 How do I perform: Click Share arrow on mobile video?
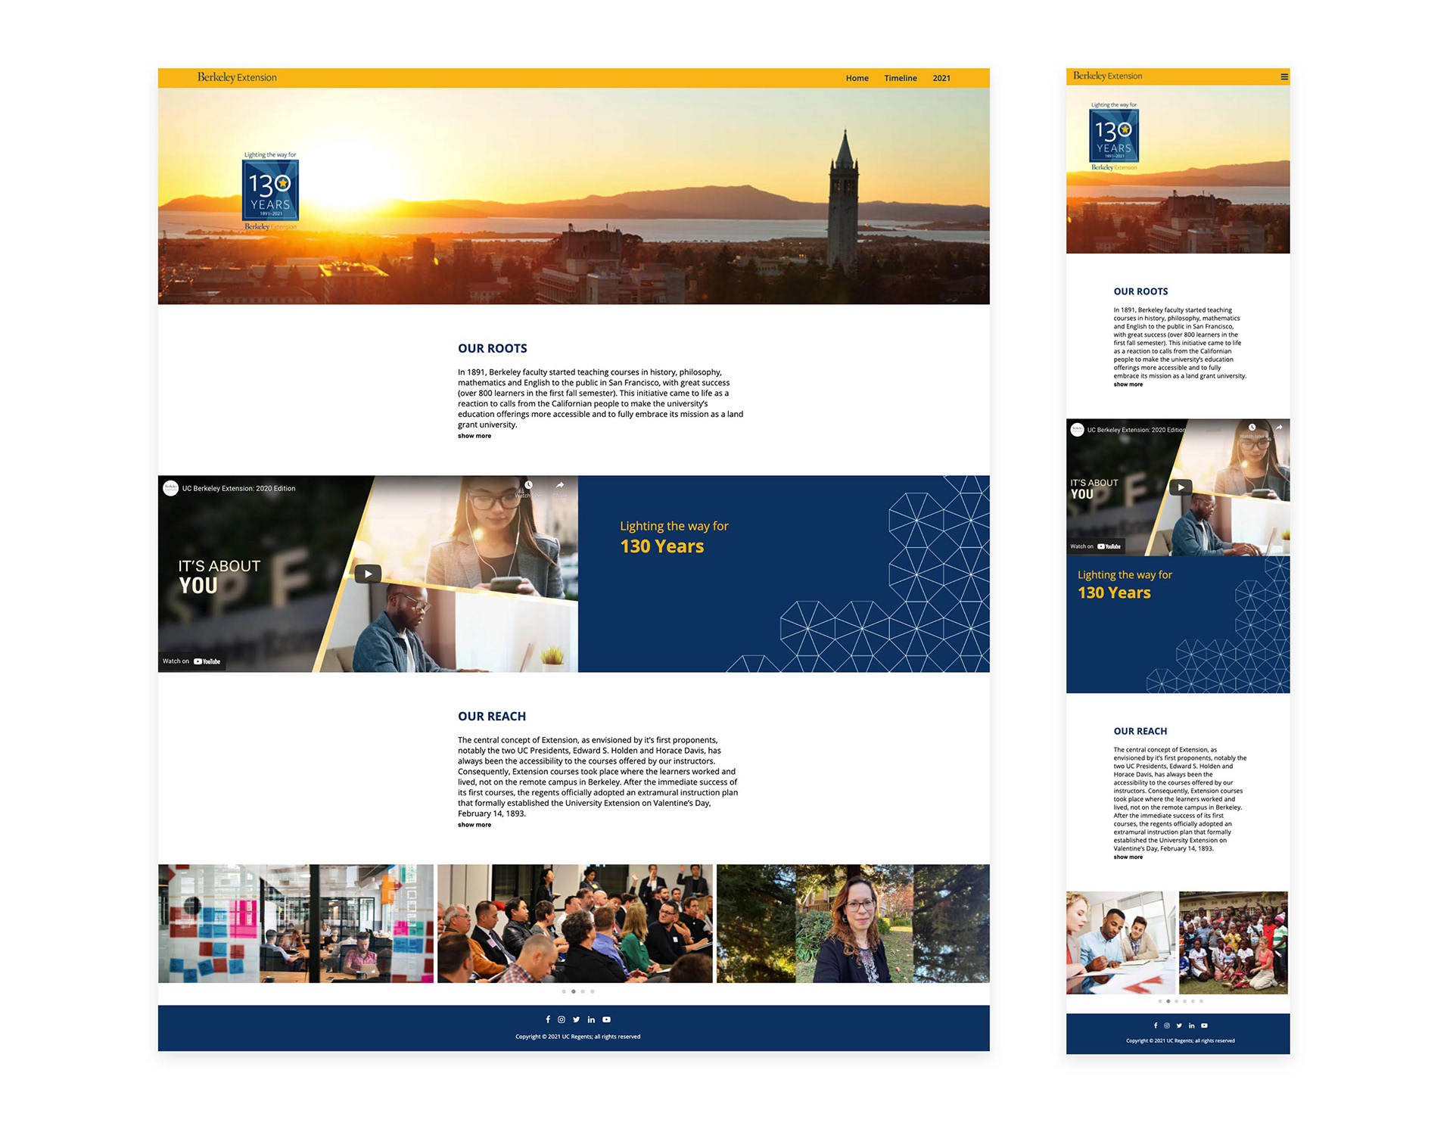point(1279,428)
